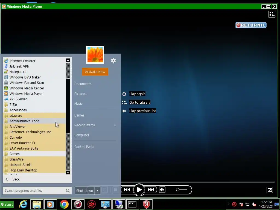Expand the Recent Items submenu
This screenshot has height=210, width=280.
click(95, 125)
